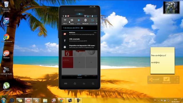The height and width of the screenshot is (103, 183).
Task: Open the iTunes desktop shortcut
Action: click(6, 22)
